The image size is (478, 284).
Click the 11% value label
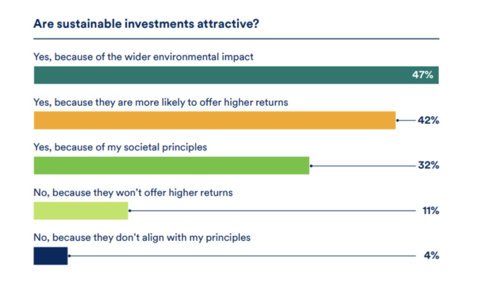tap(431, 211)
